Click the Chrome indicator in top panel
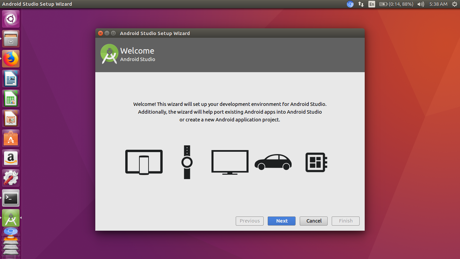This screenshot has height=259, width=460. (x=350, y=4)
